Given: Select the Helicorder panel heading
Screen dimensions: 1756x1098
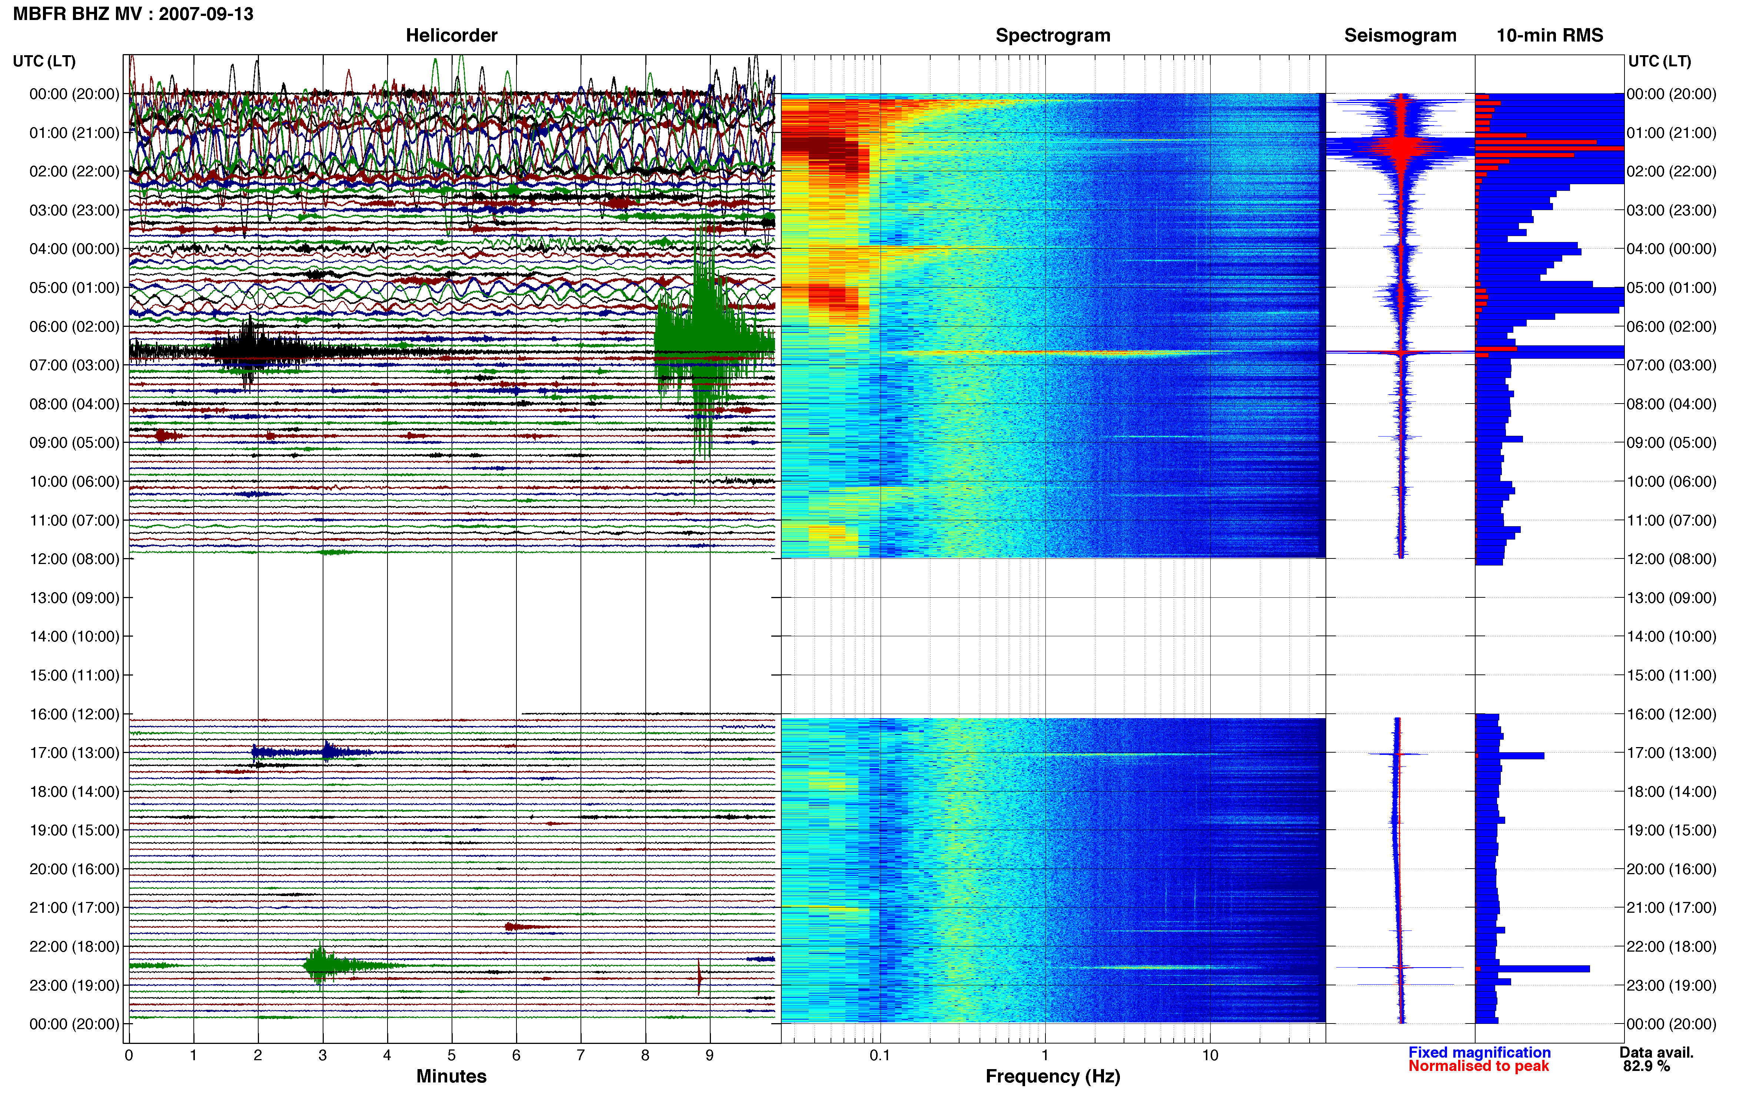Looking at the screenshot, I should (451, 35).
